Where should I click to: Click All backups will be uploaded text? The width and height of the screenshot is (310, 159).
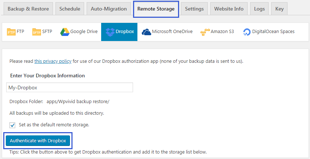pos(57,113)
